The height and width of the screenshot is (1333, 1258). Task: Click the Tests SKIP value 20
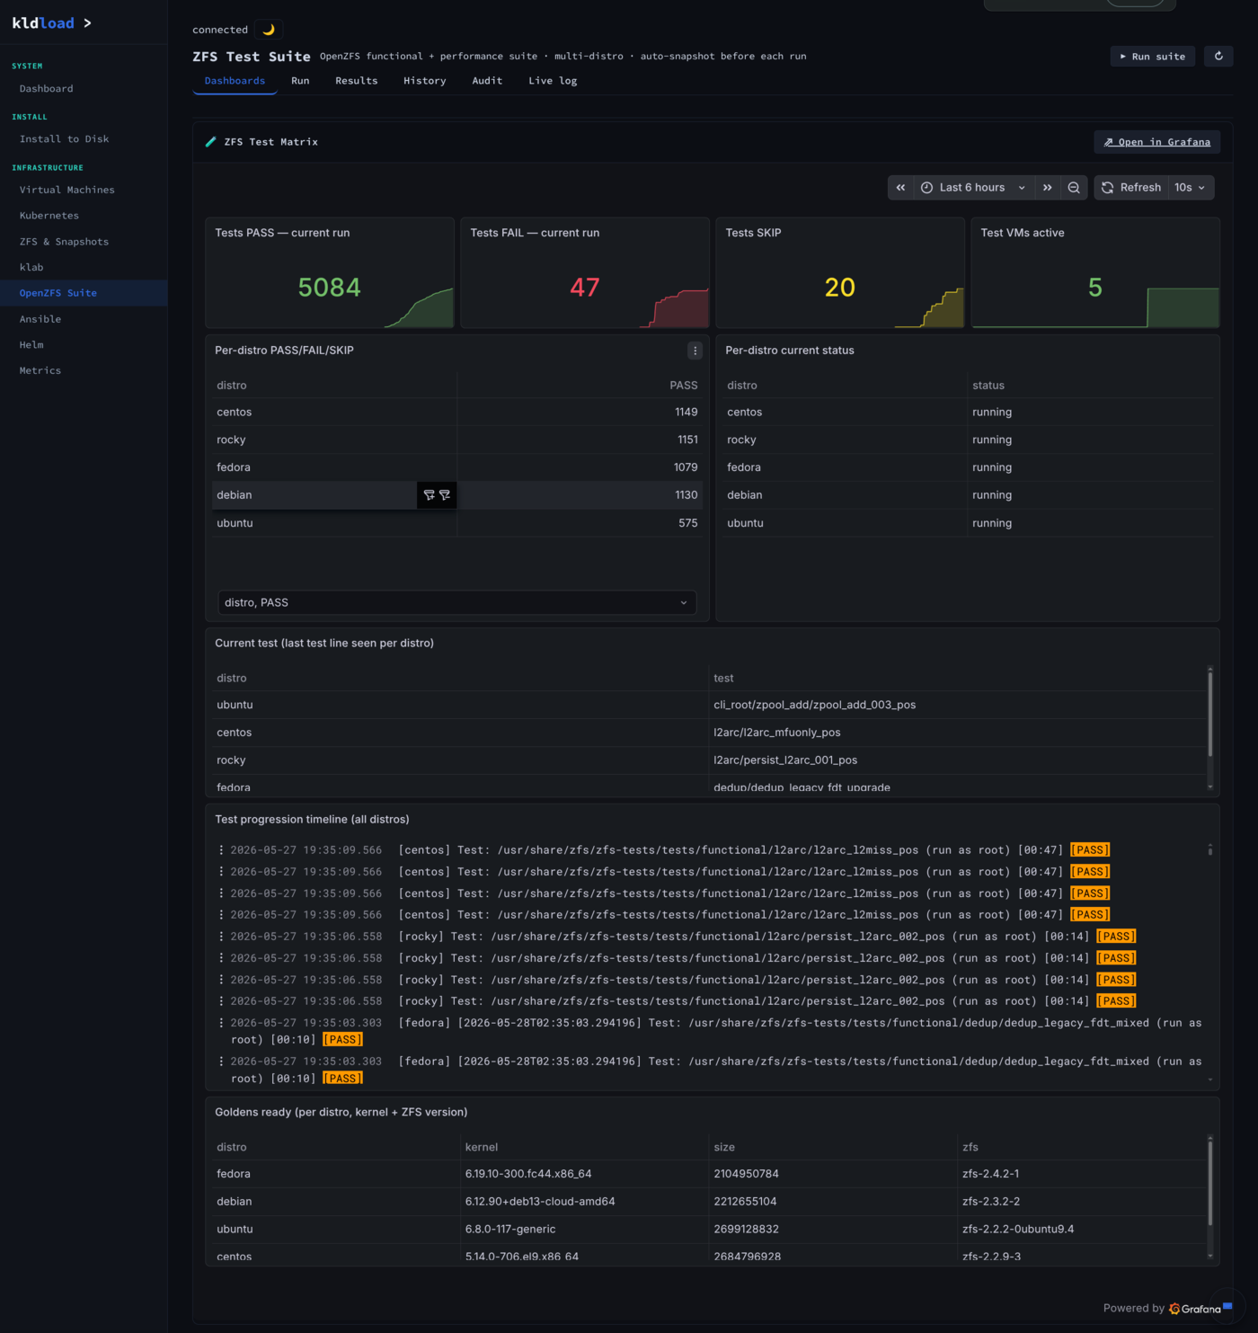(840, 288)
